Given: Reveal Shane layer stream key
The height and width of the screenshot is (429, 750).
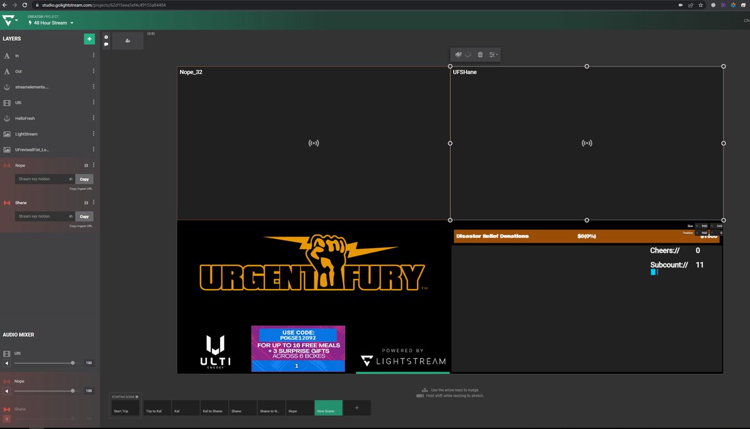Looking at the screenshot, I should (71, 216).
